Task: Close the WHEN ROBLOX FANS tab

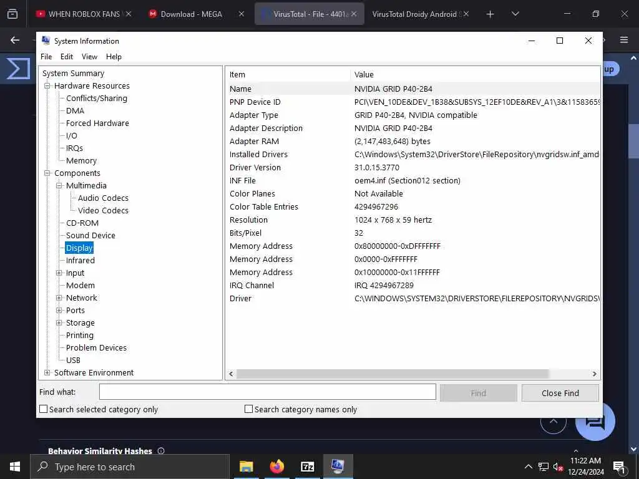Action: tap(129, 14)
